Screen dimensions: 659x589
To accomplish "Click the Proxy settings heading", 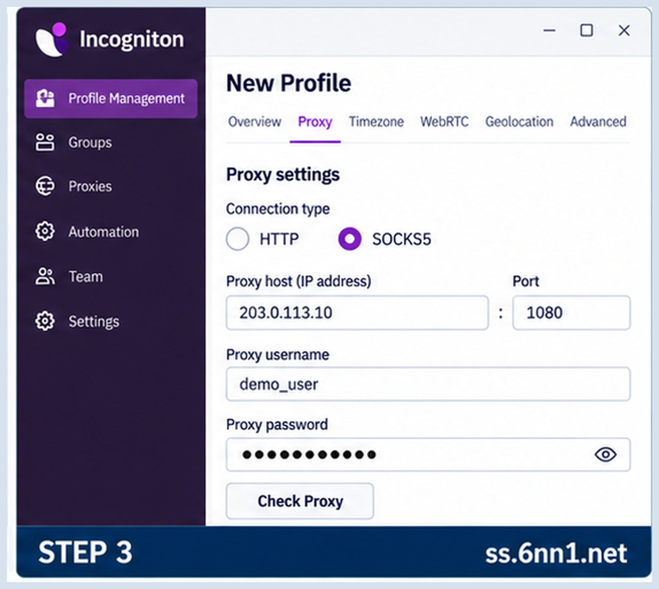I will [x=283, y=174].
